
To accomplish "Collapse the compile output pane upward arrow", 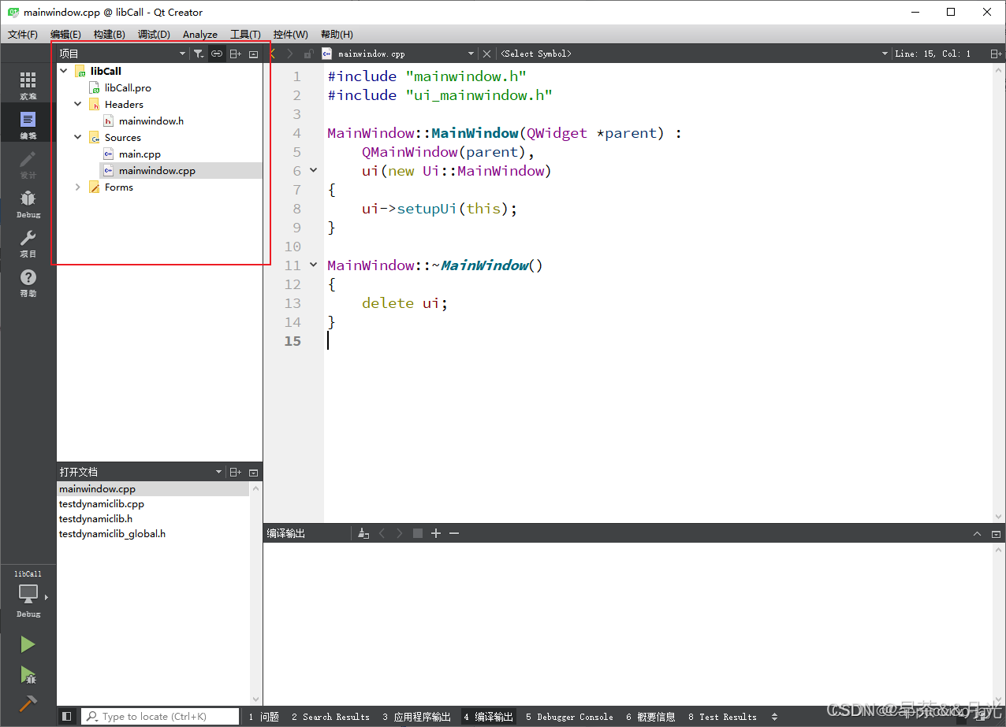I will coord(978,533).
